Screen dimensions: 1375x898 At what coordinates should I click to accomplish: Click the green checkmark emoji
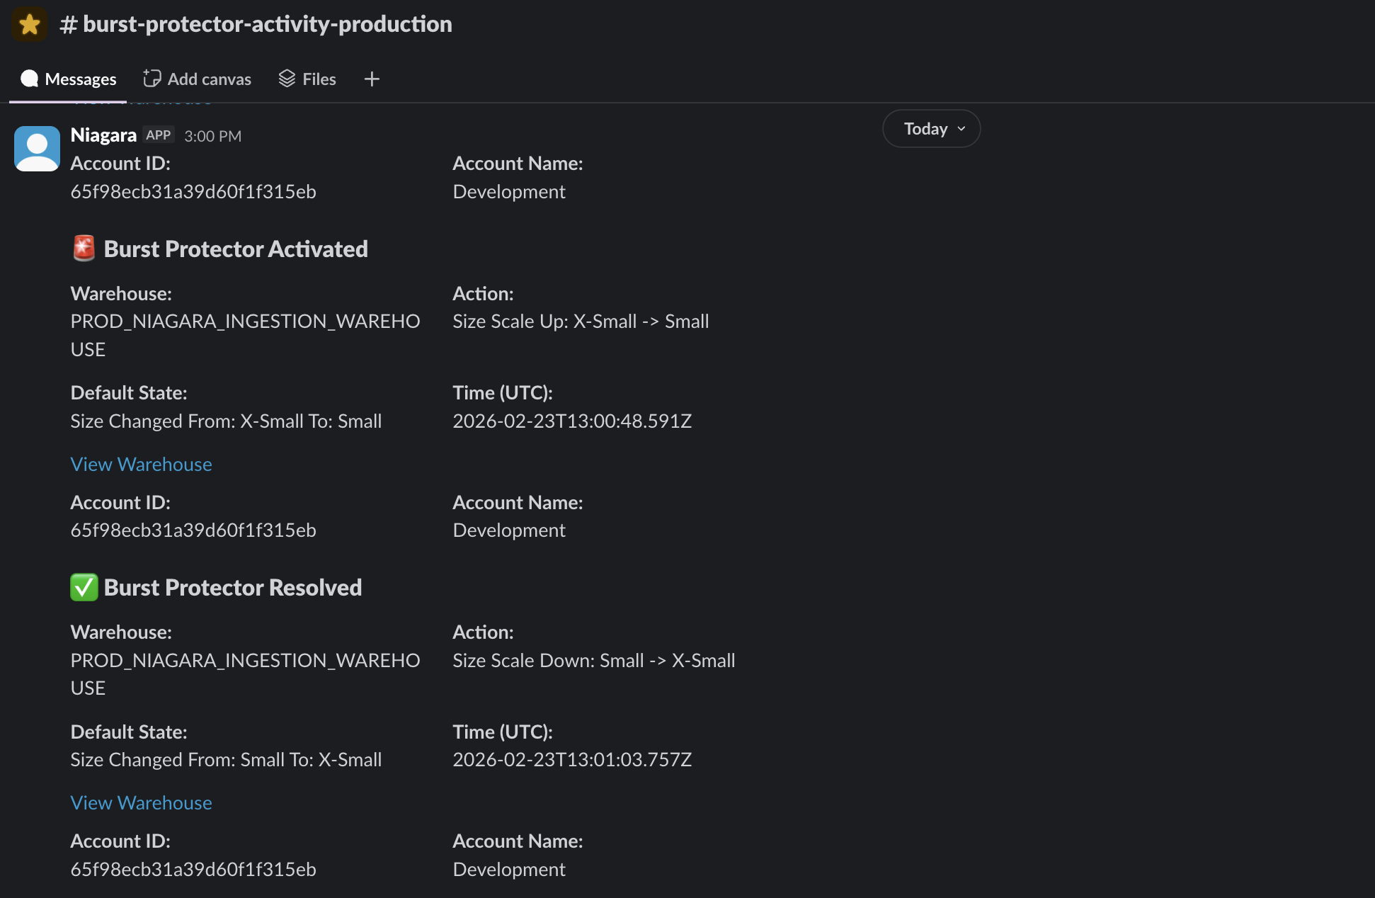click(x=84, y=587)
